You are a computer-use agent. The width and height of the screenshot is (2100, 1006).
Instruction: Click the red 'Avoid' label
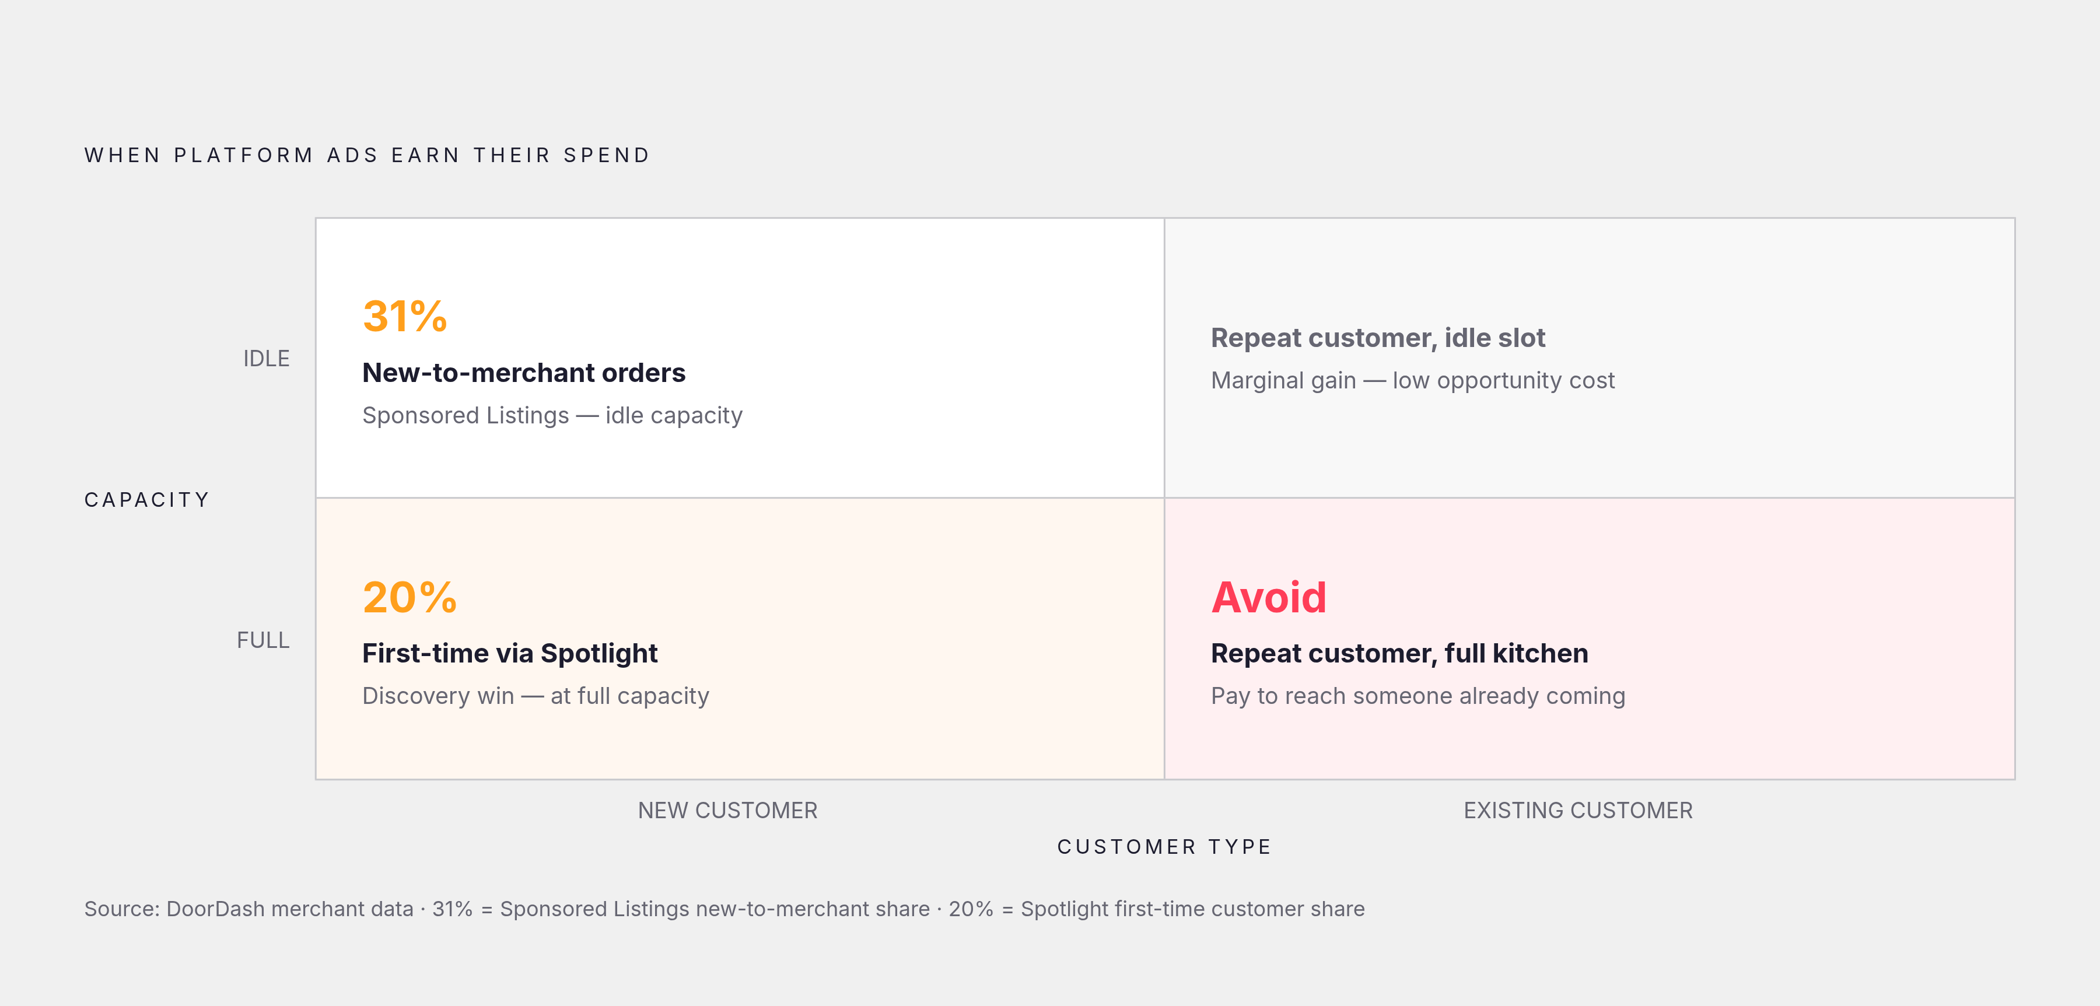[1269, 598]
